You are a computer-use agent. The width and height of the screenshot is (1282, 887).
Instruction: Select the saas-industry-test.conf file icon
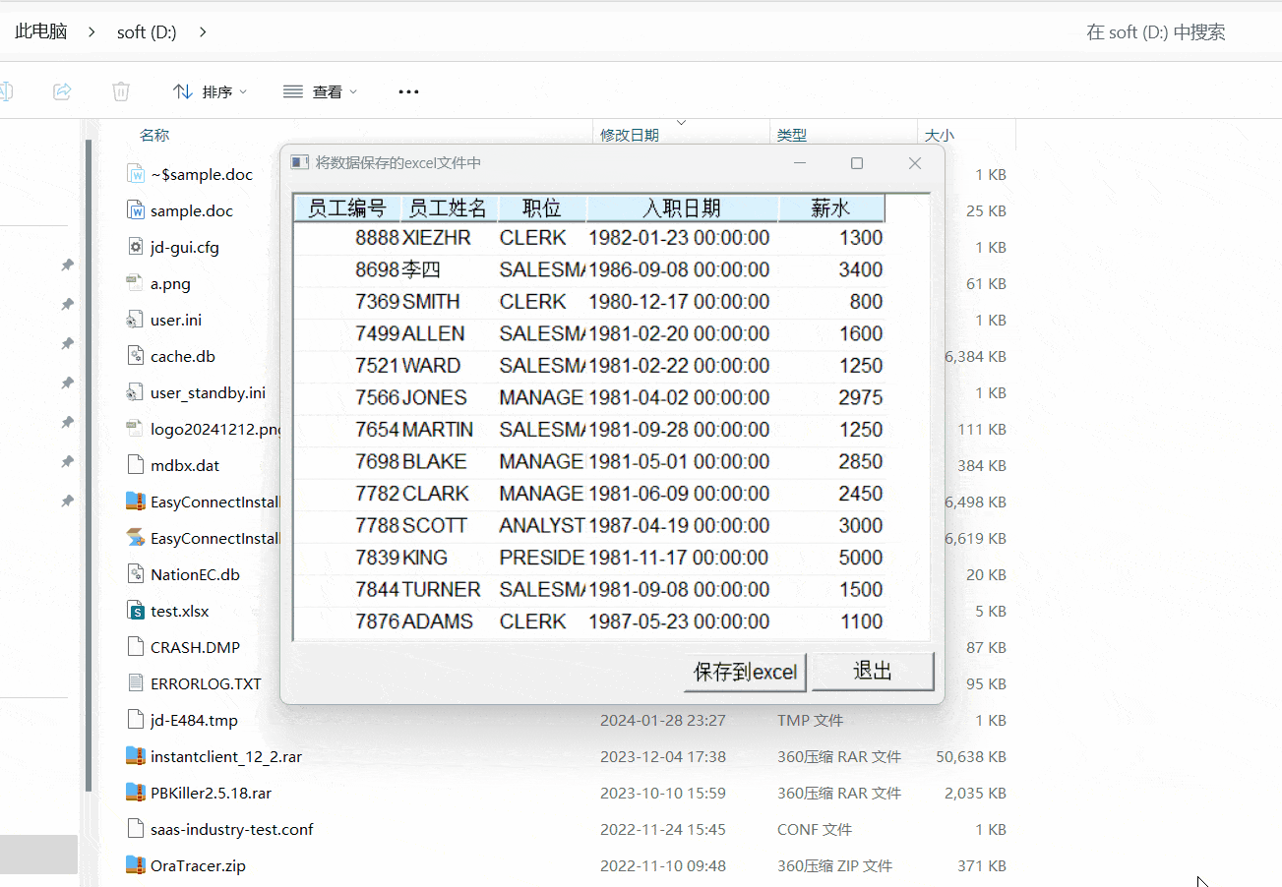[136, 829]
